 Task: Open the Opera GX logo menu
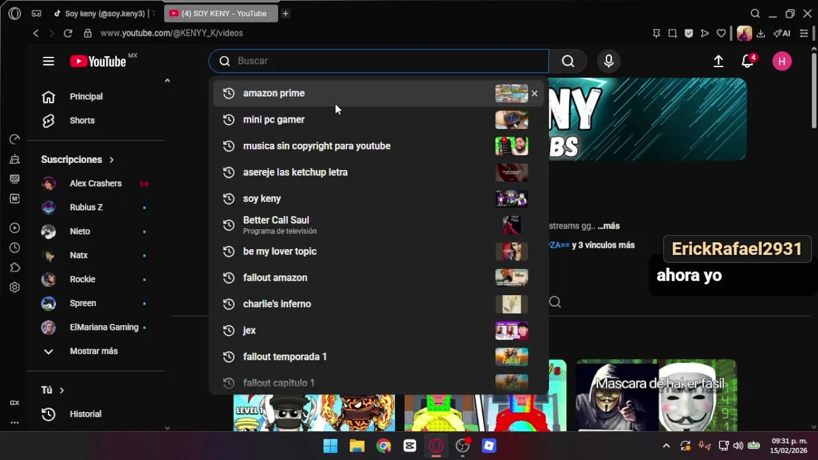click(15, 13)
